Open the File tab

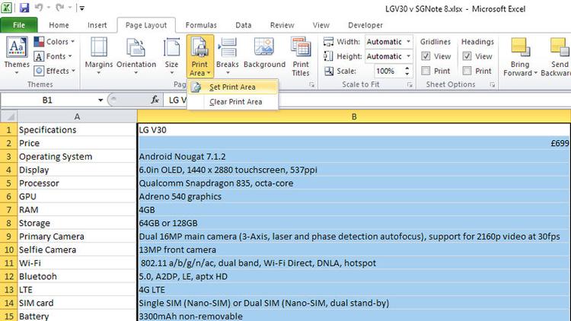pos(19,25)
